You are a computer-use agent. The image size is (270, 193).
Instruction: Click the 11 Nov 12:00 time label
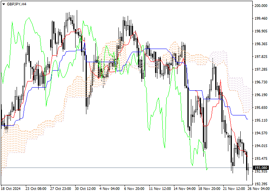pos(160,189)
